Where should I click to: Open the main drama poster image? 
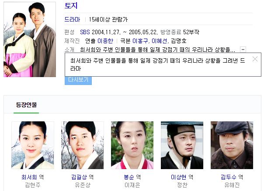point(30,39)
